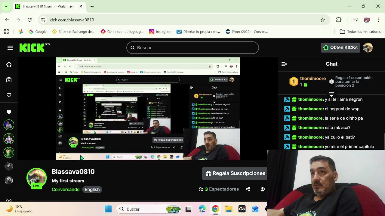Open Browse icon in Kick sidebar
This screenshot has width=385, height=216.
click(x=9, y=80)
